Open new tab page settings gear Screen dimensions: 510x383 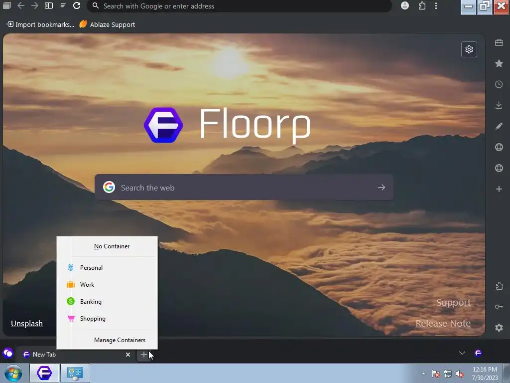[469, 49]
